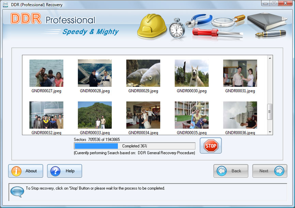The width and height of the screenshot is (295, 208).
Task: Click the gray book icon in banner
Action: coord(267,21)
